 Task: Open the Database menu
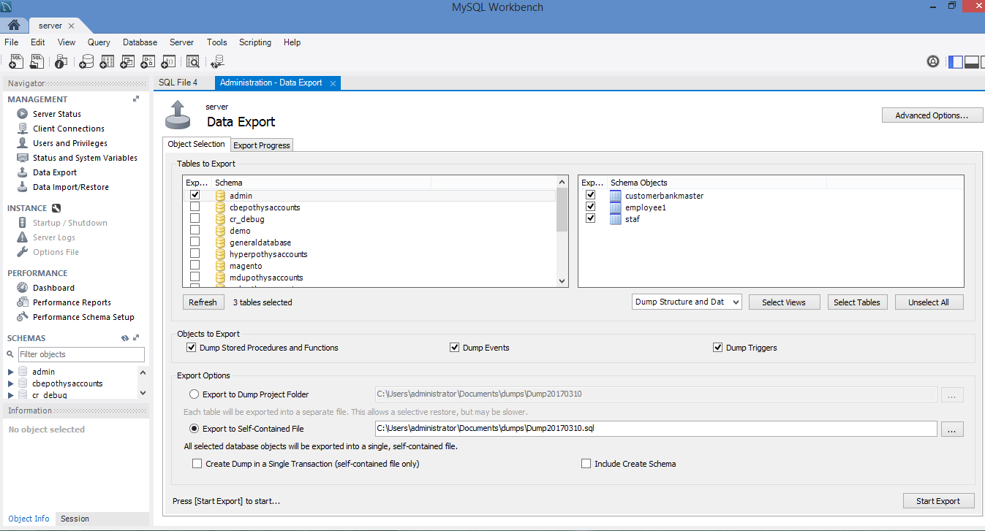140,42
